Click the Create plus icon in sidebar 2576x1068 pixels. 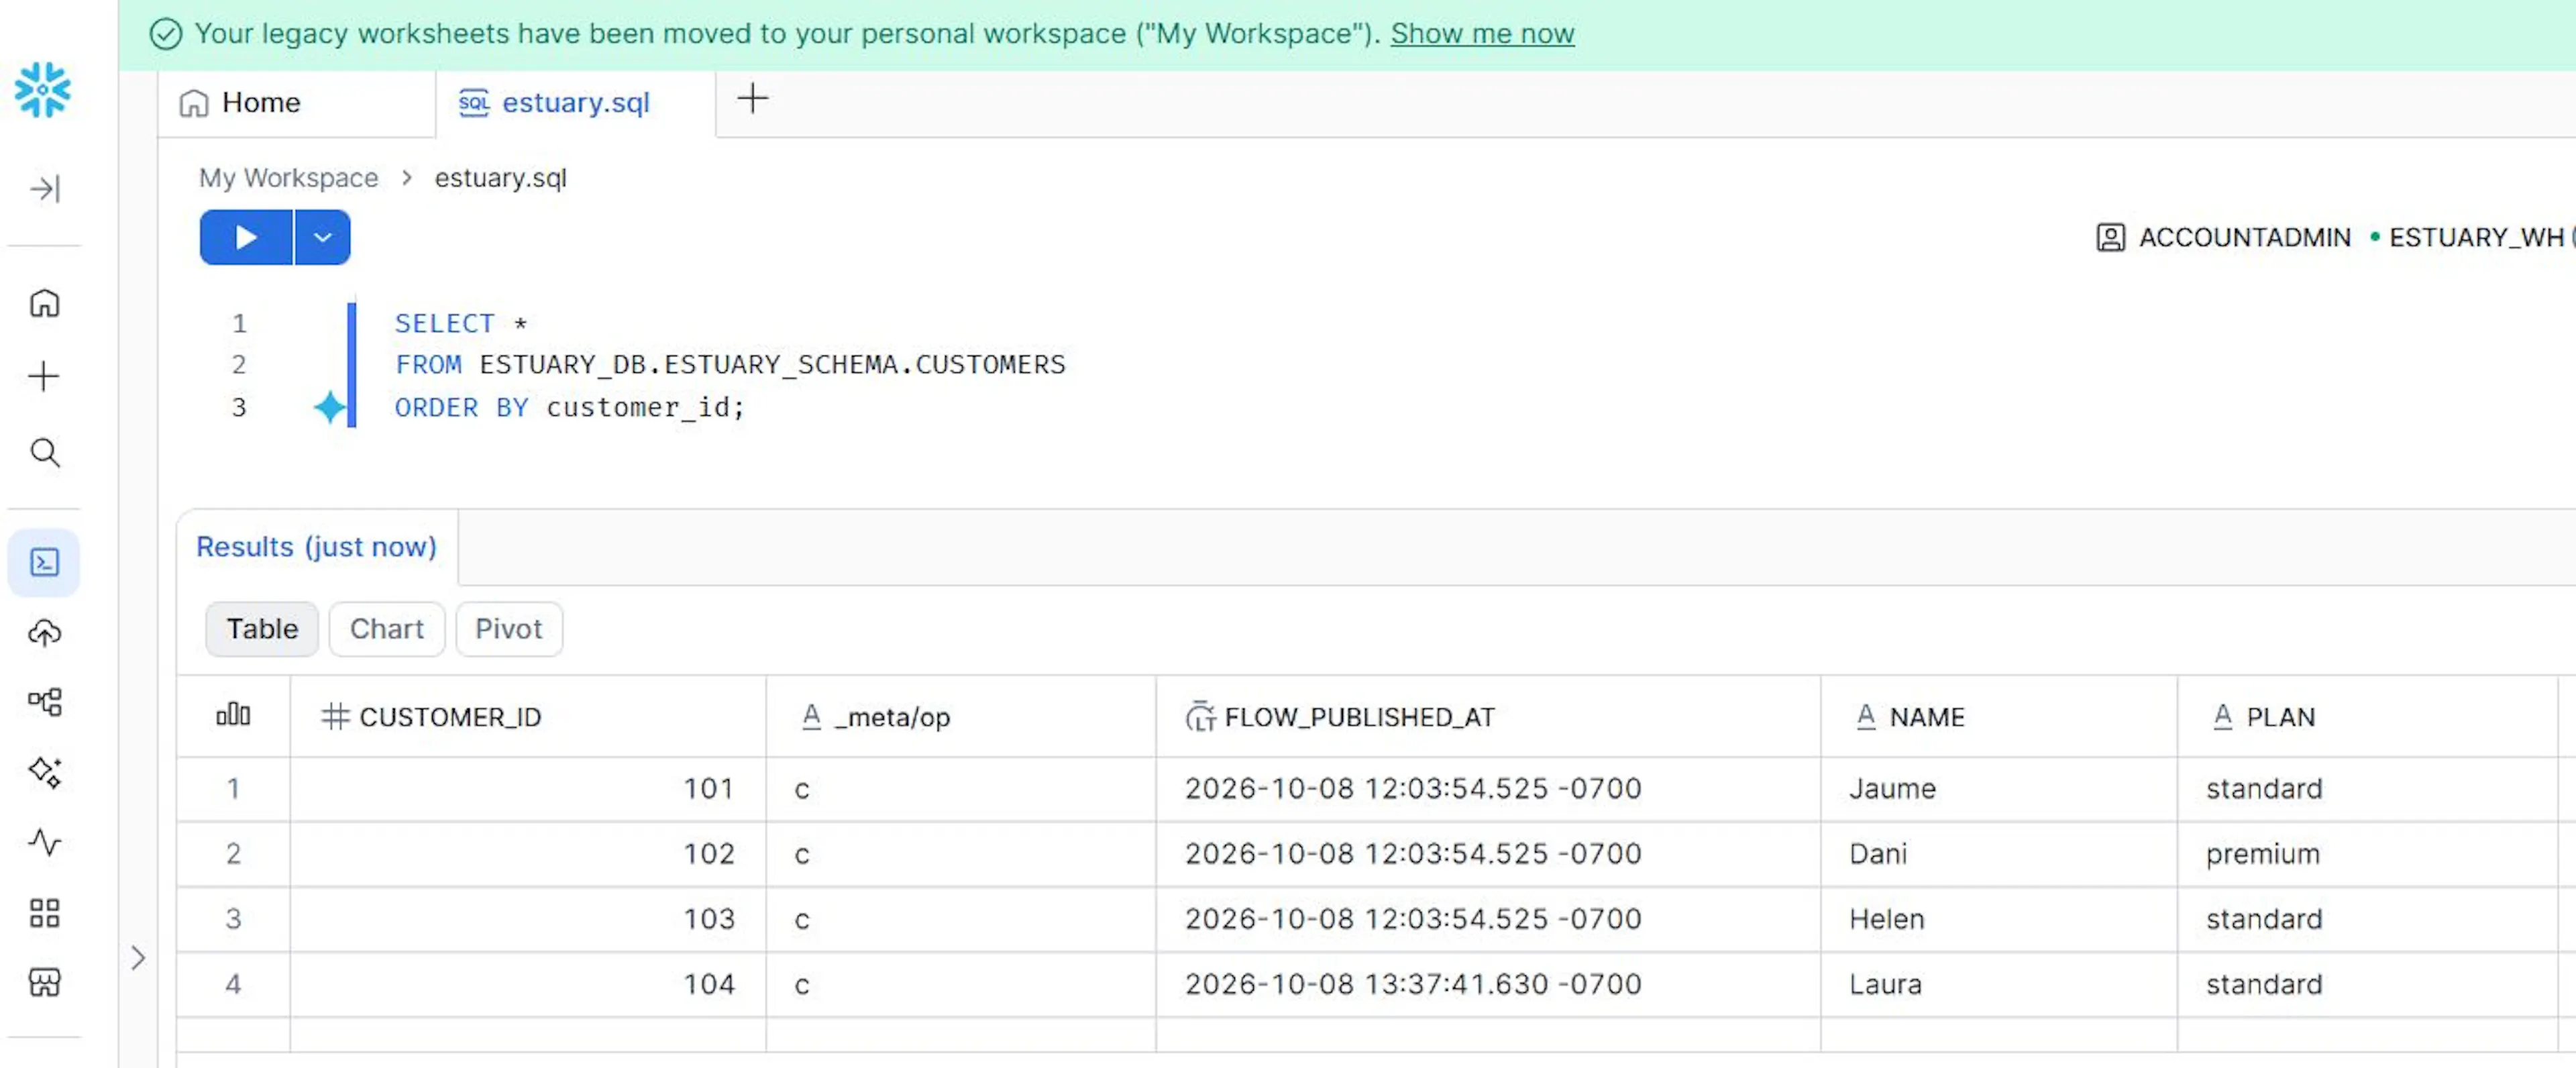(44, 377)
